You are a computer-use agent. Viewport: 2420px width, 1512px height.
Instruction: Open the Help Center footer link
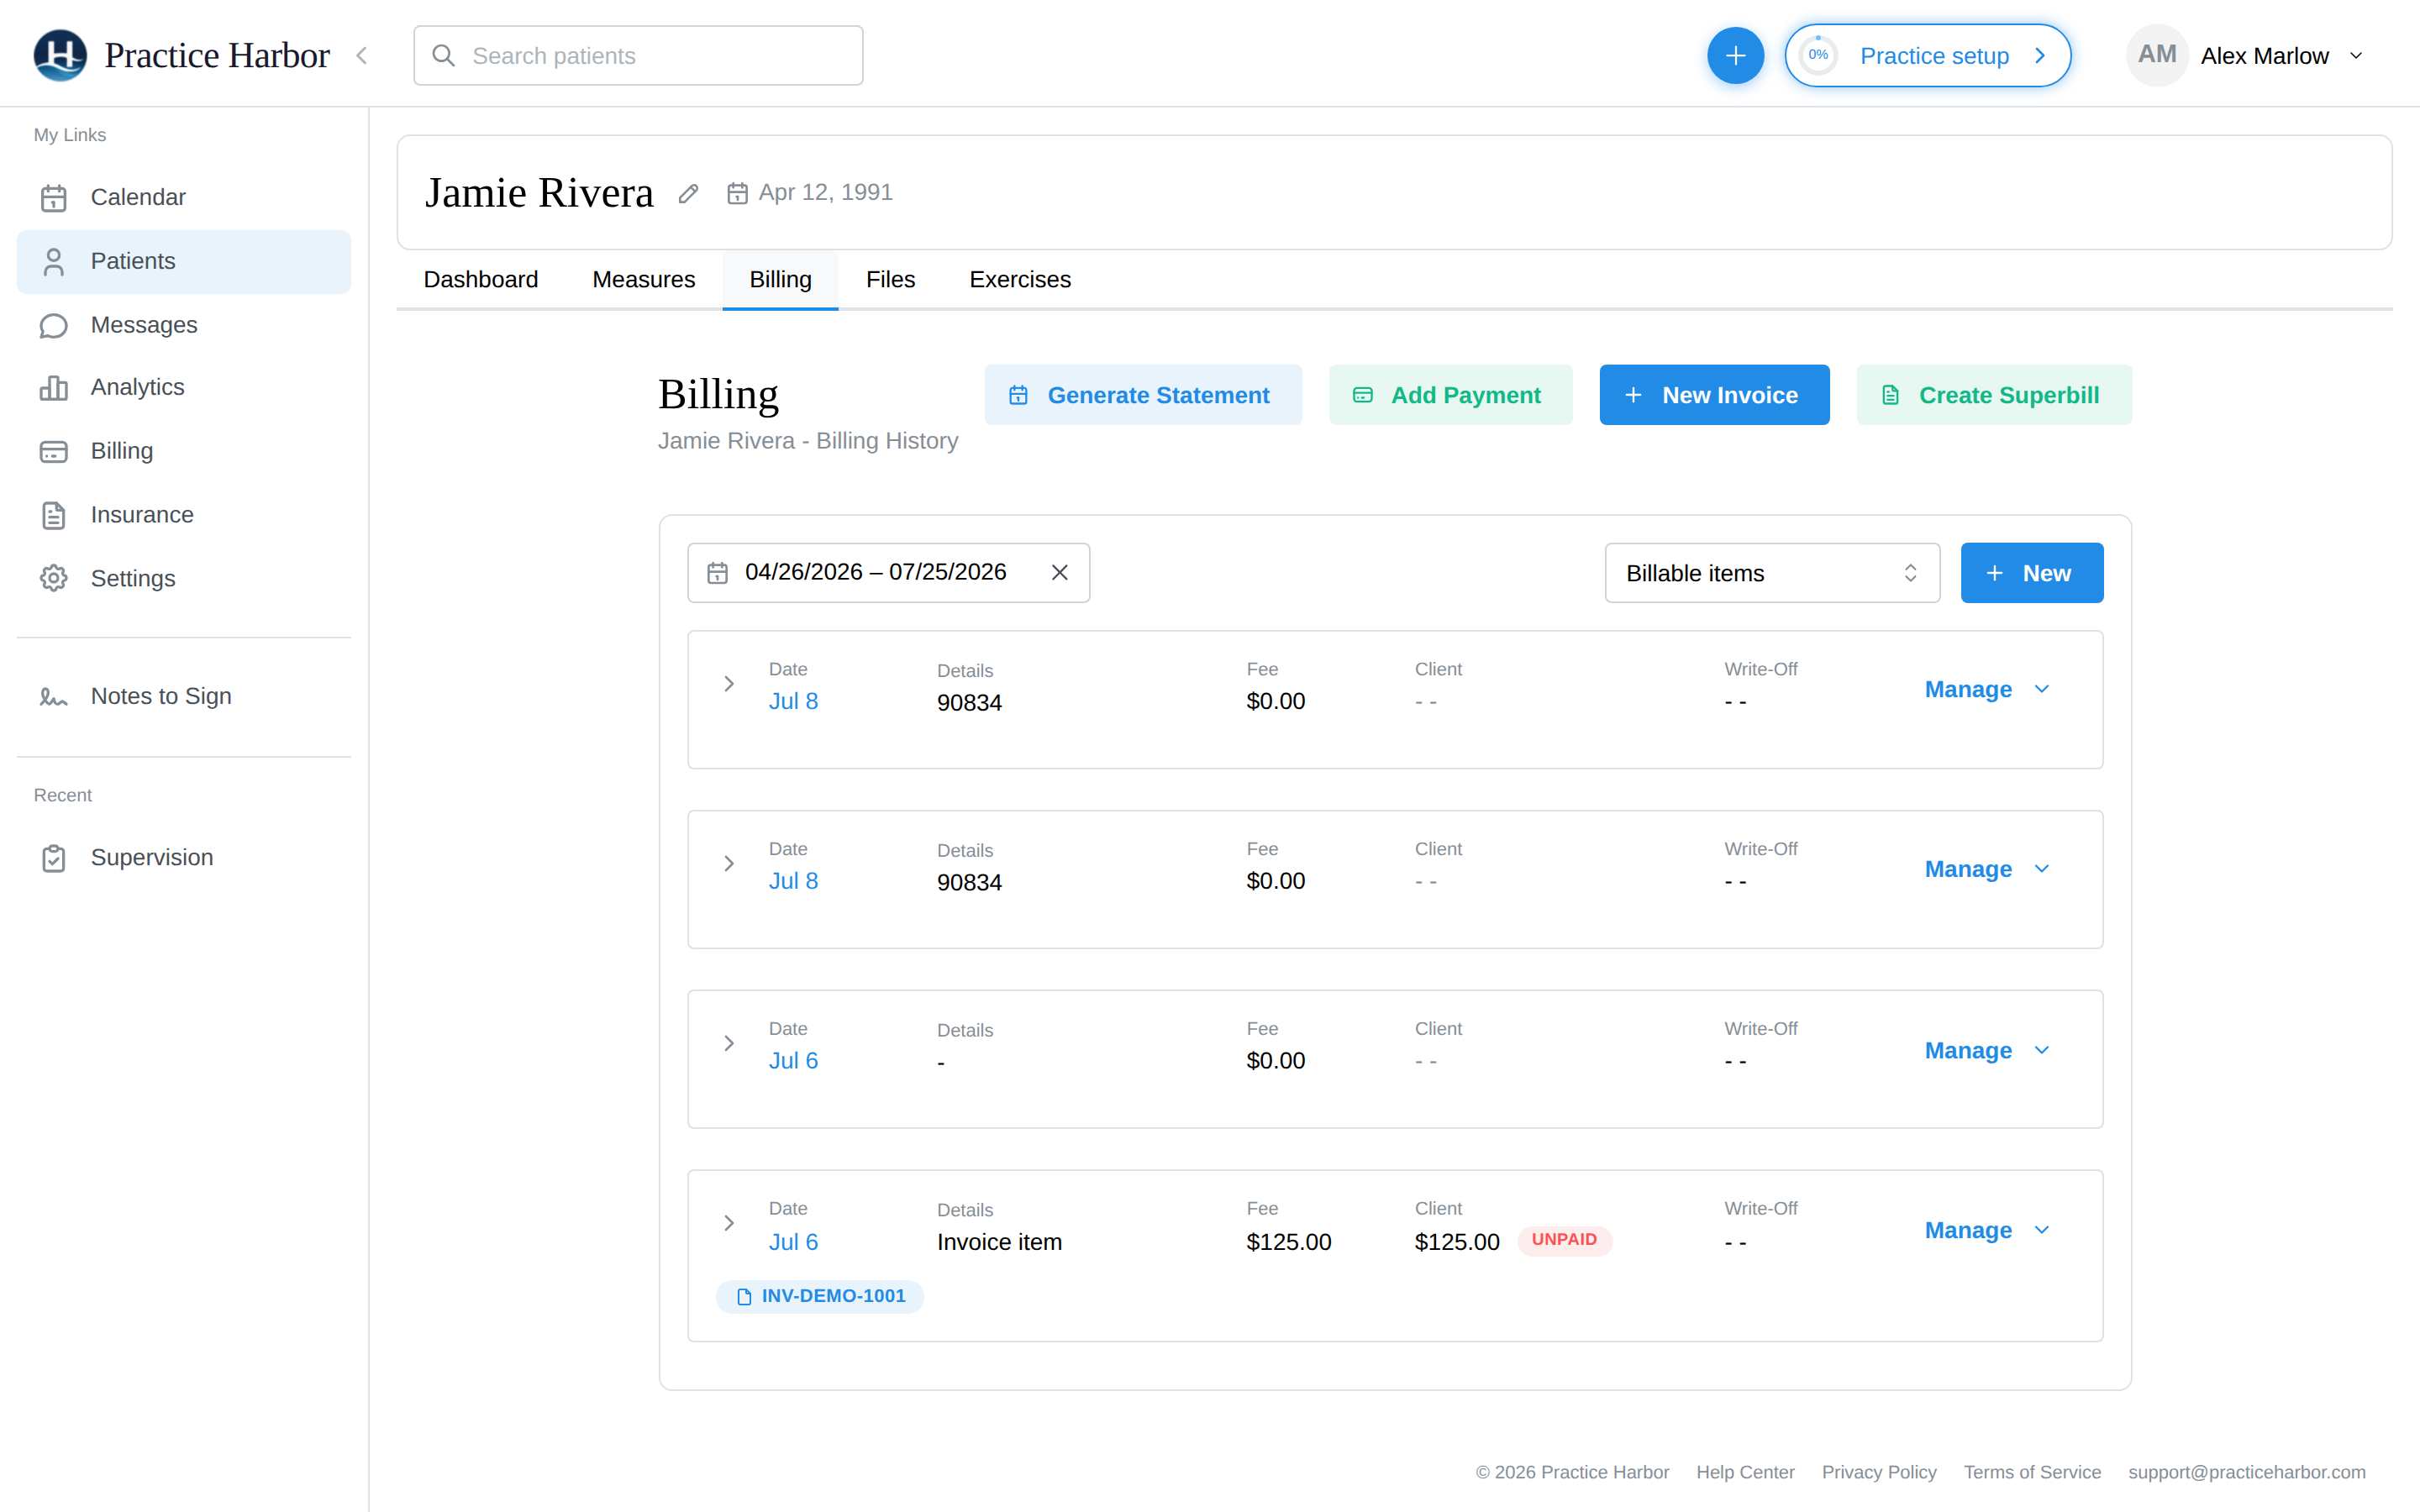[1745, 1472]
